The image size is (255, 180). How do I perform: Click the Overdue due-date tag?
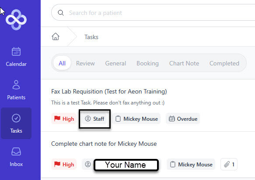tap(183, 119)
